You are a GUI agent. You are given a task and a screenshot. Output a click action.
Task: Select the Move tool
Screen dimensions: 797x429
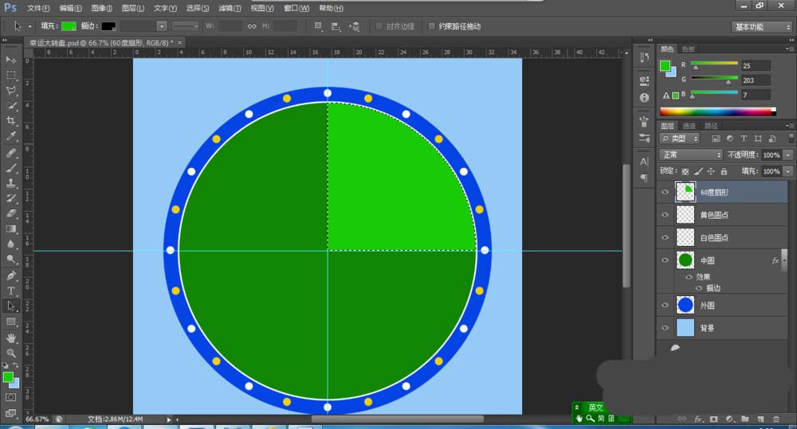pos(10,60)
